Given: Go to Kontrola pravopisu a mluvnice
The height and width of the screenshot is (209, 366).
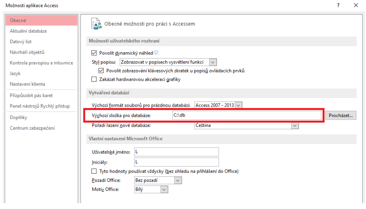Looking at the screenshot, I should click(41, 63).
